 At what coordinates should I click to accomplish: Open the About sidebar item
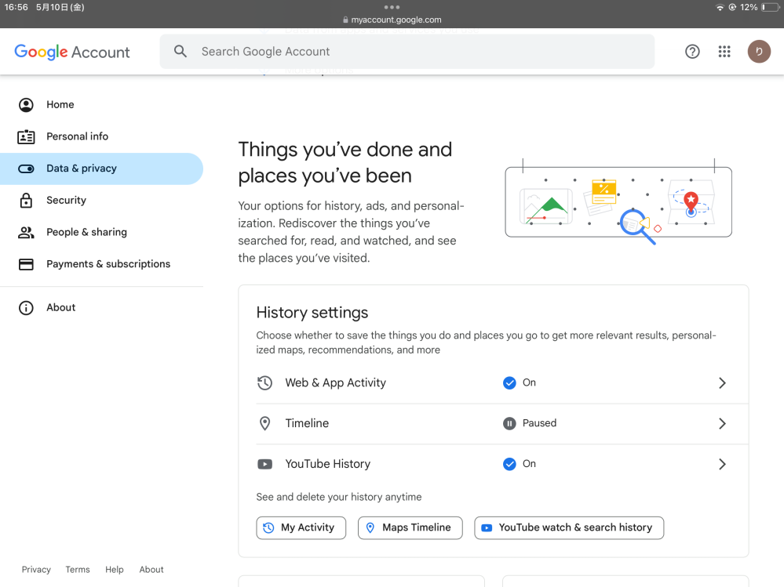pyautogui.click(x=101, y=308)
